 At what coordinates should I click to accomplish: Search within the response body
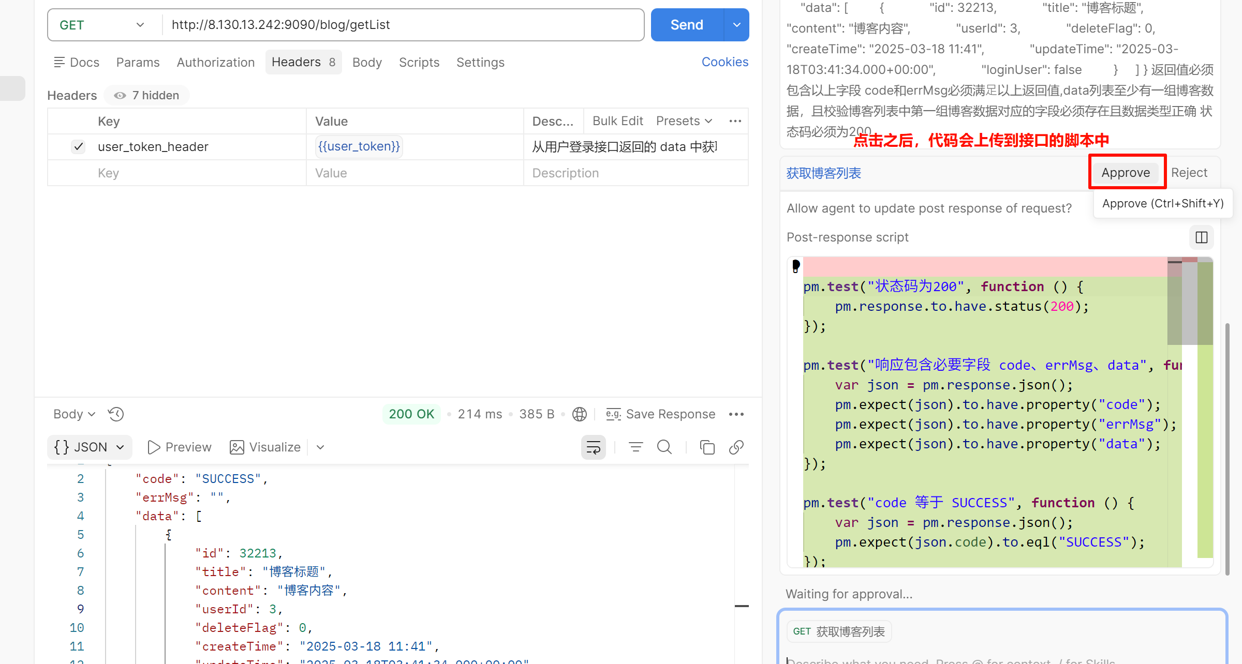(664, 447)
